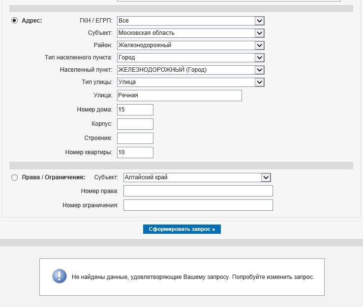Click the Сформировать запрос button
This screenshot has width=363, height=307.
click(x=182, y=229)
